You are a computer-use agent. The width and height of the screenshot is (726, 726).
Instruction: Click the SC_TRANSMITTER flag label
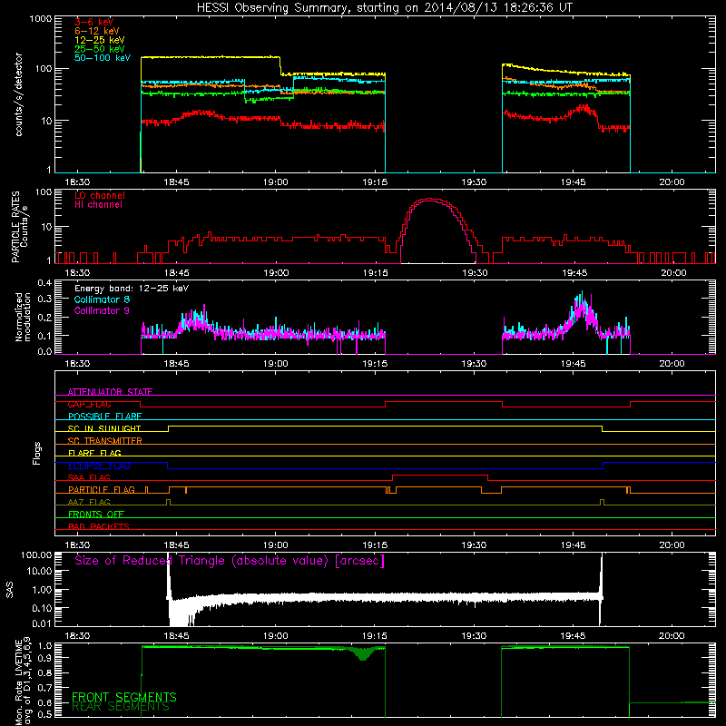click(105, 441)
